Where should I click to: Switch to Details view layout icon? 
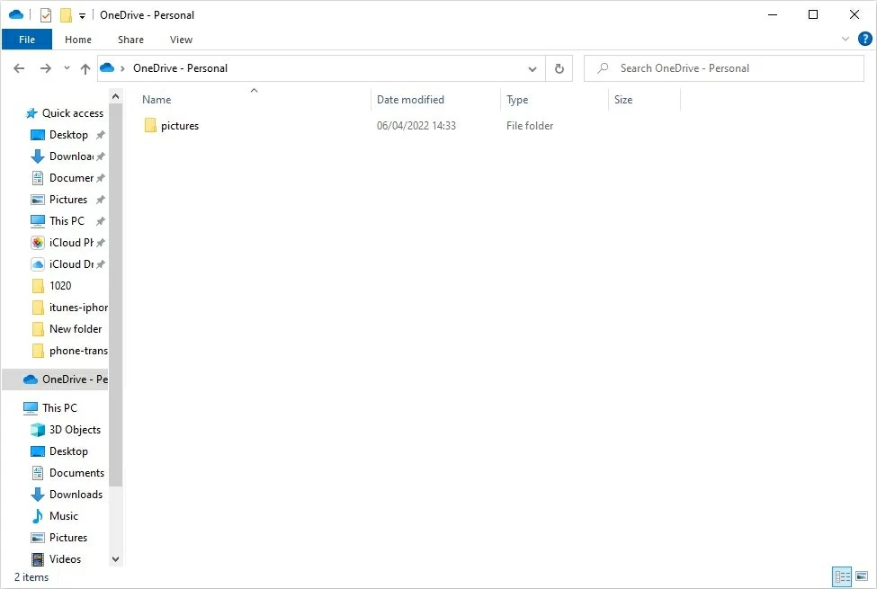(842, 577)
